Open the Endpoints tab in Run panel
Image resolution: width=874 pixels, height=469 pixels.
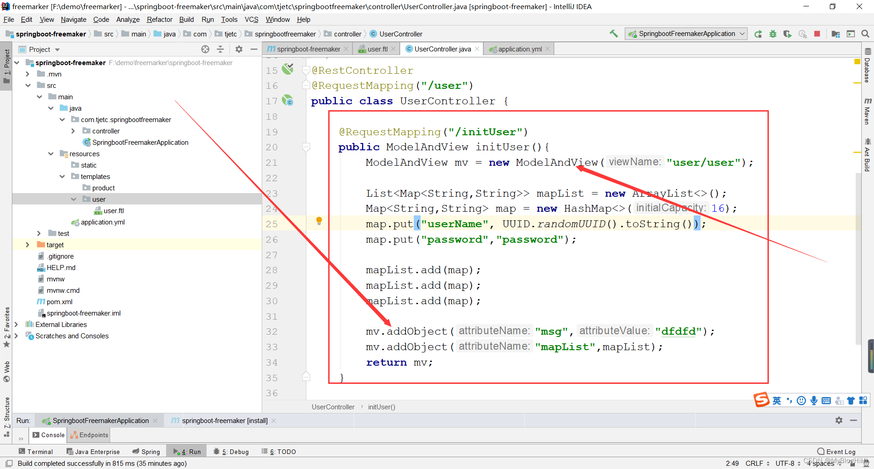tap(89, 435)
